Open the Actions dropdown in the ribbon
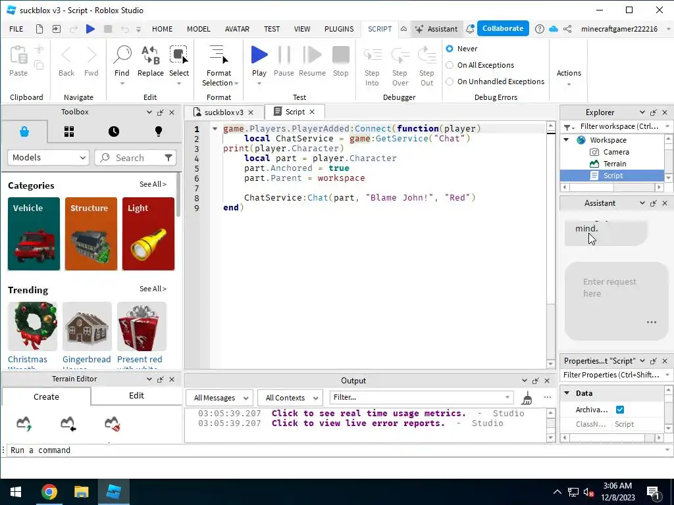The height and width of the screenshot is (505, 674). click(x=569, y=78)
